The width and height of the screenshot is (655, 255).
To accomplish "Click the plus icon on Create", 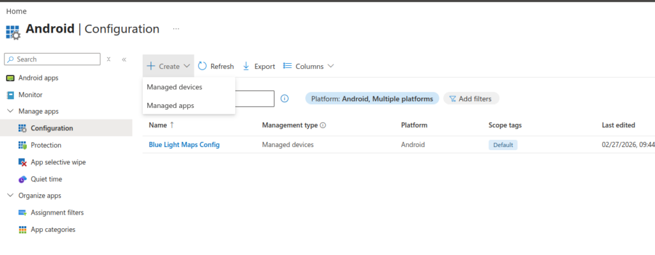I will [151, 66].
